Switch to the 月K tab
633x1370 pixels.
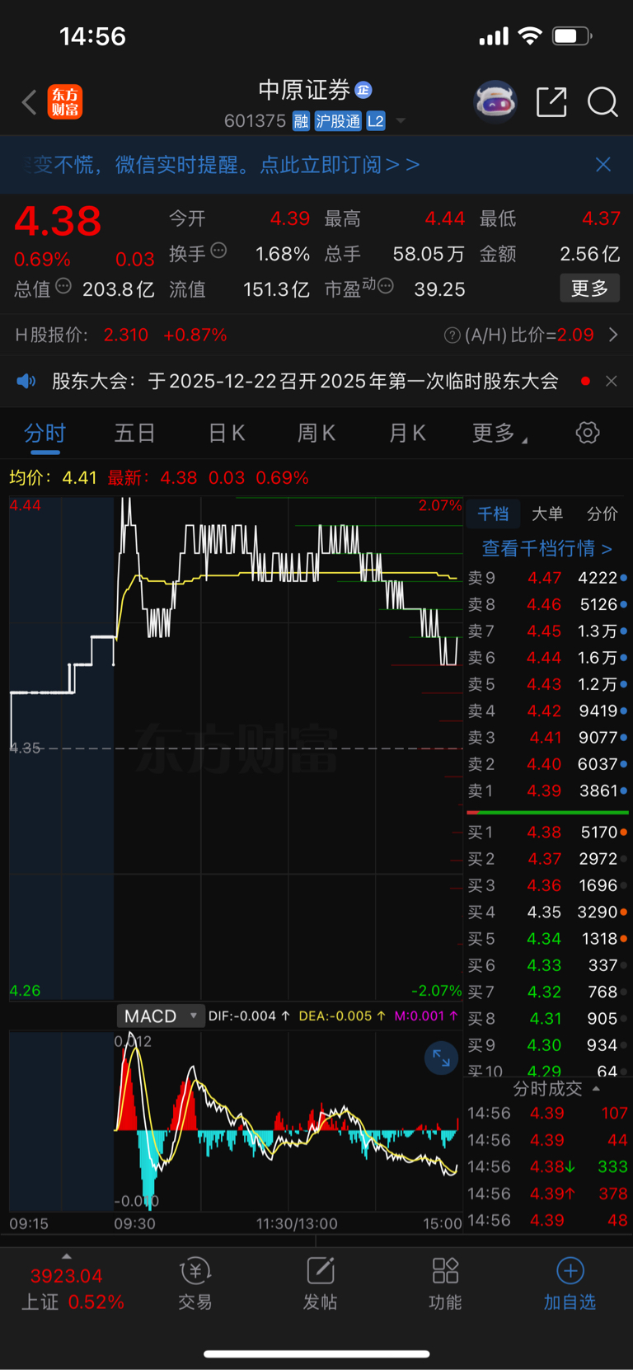click(407, 433)
